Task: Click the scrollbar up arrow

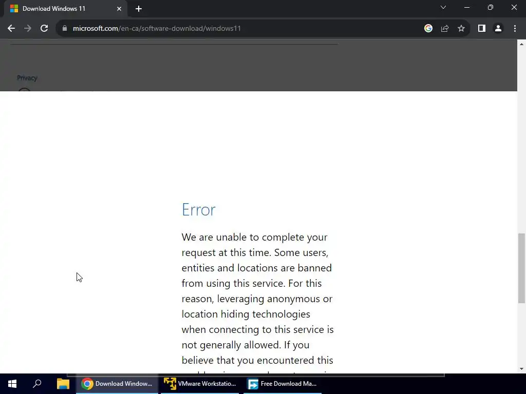Action: [521, 44]
